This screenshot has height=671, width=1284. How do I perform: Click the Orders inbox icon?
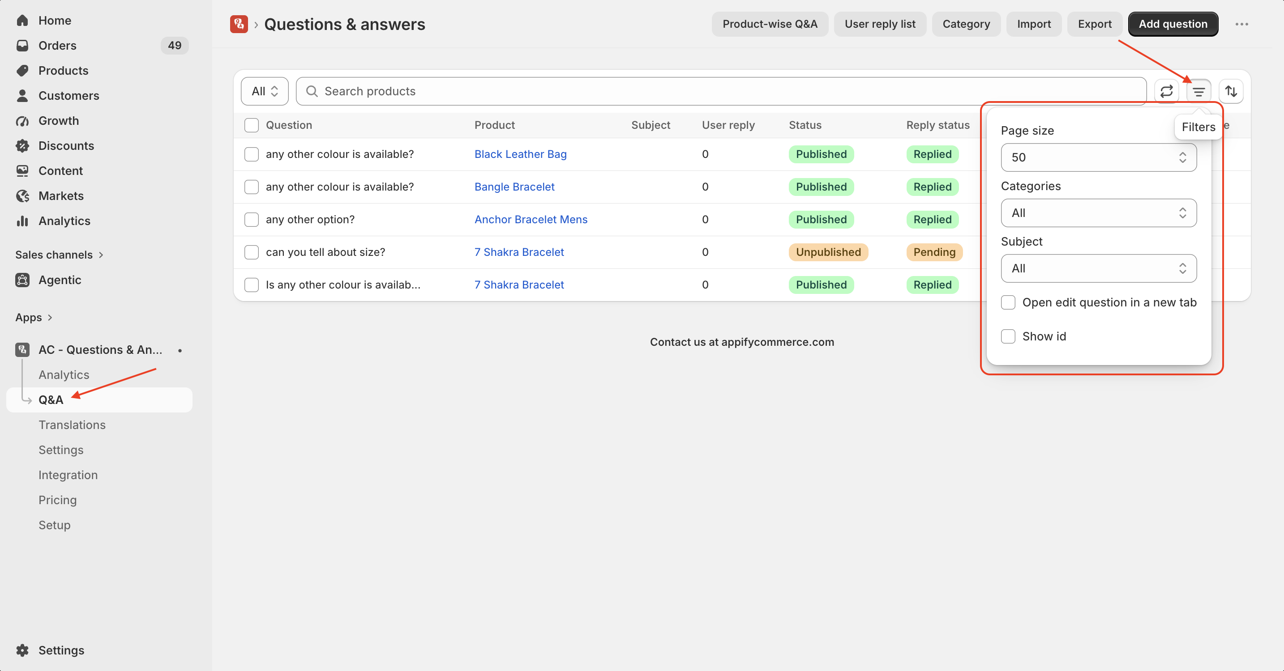[x=22, y=45]
